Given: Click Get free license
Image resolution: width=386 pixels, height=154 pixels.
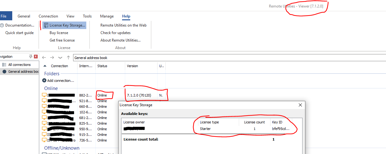Looking at the screenshot, I should click(x=62, y=40).
